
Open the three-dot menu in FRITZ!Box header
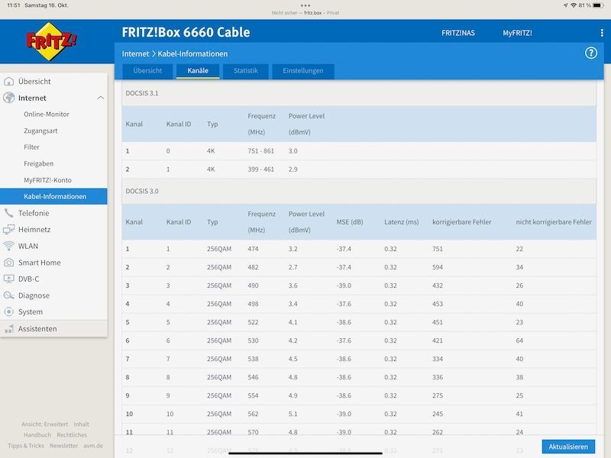coord(602,33)
